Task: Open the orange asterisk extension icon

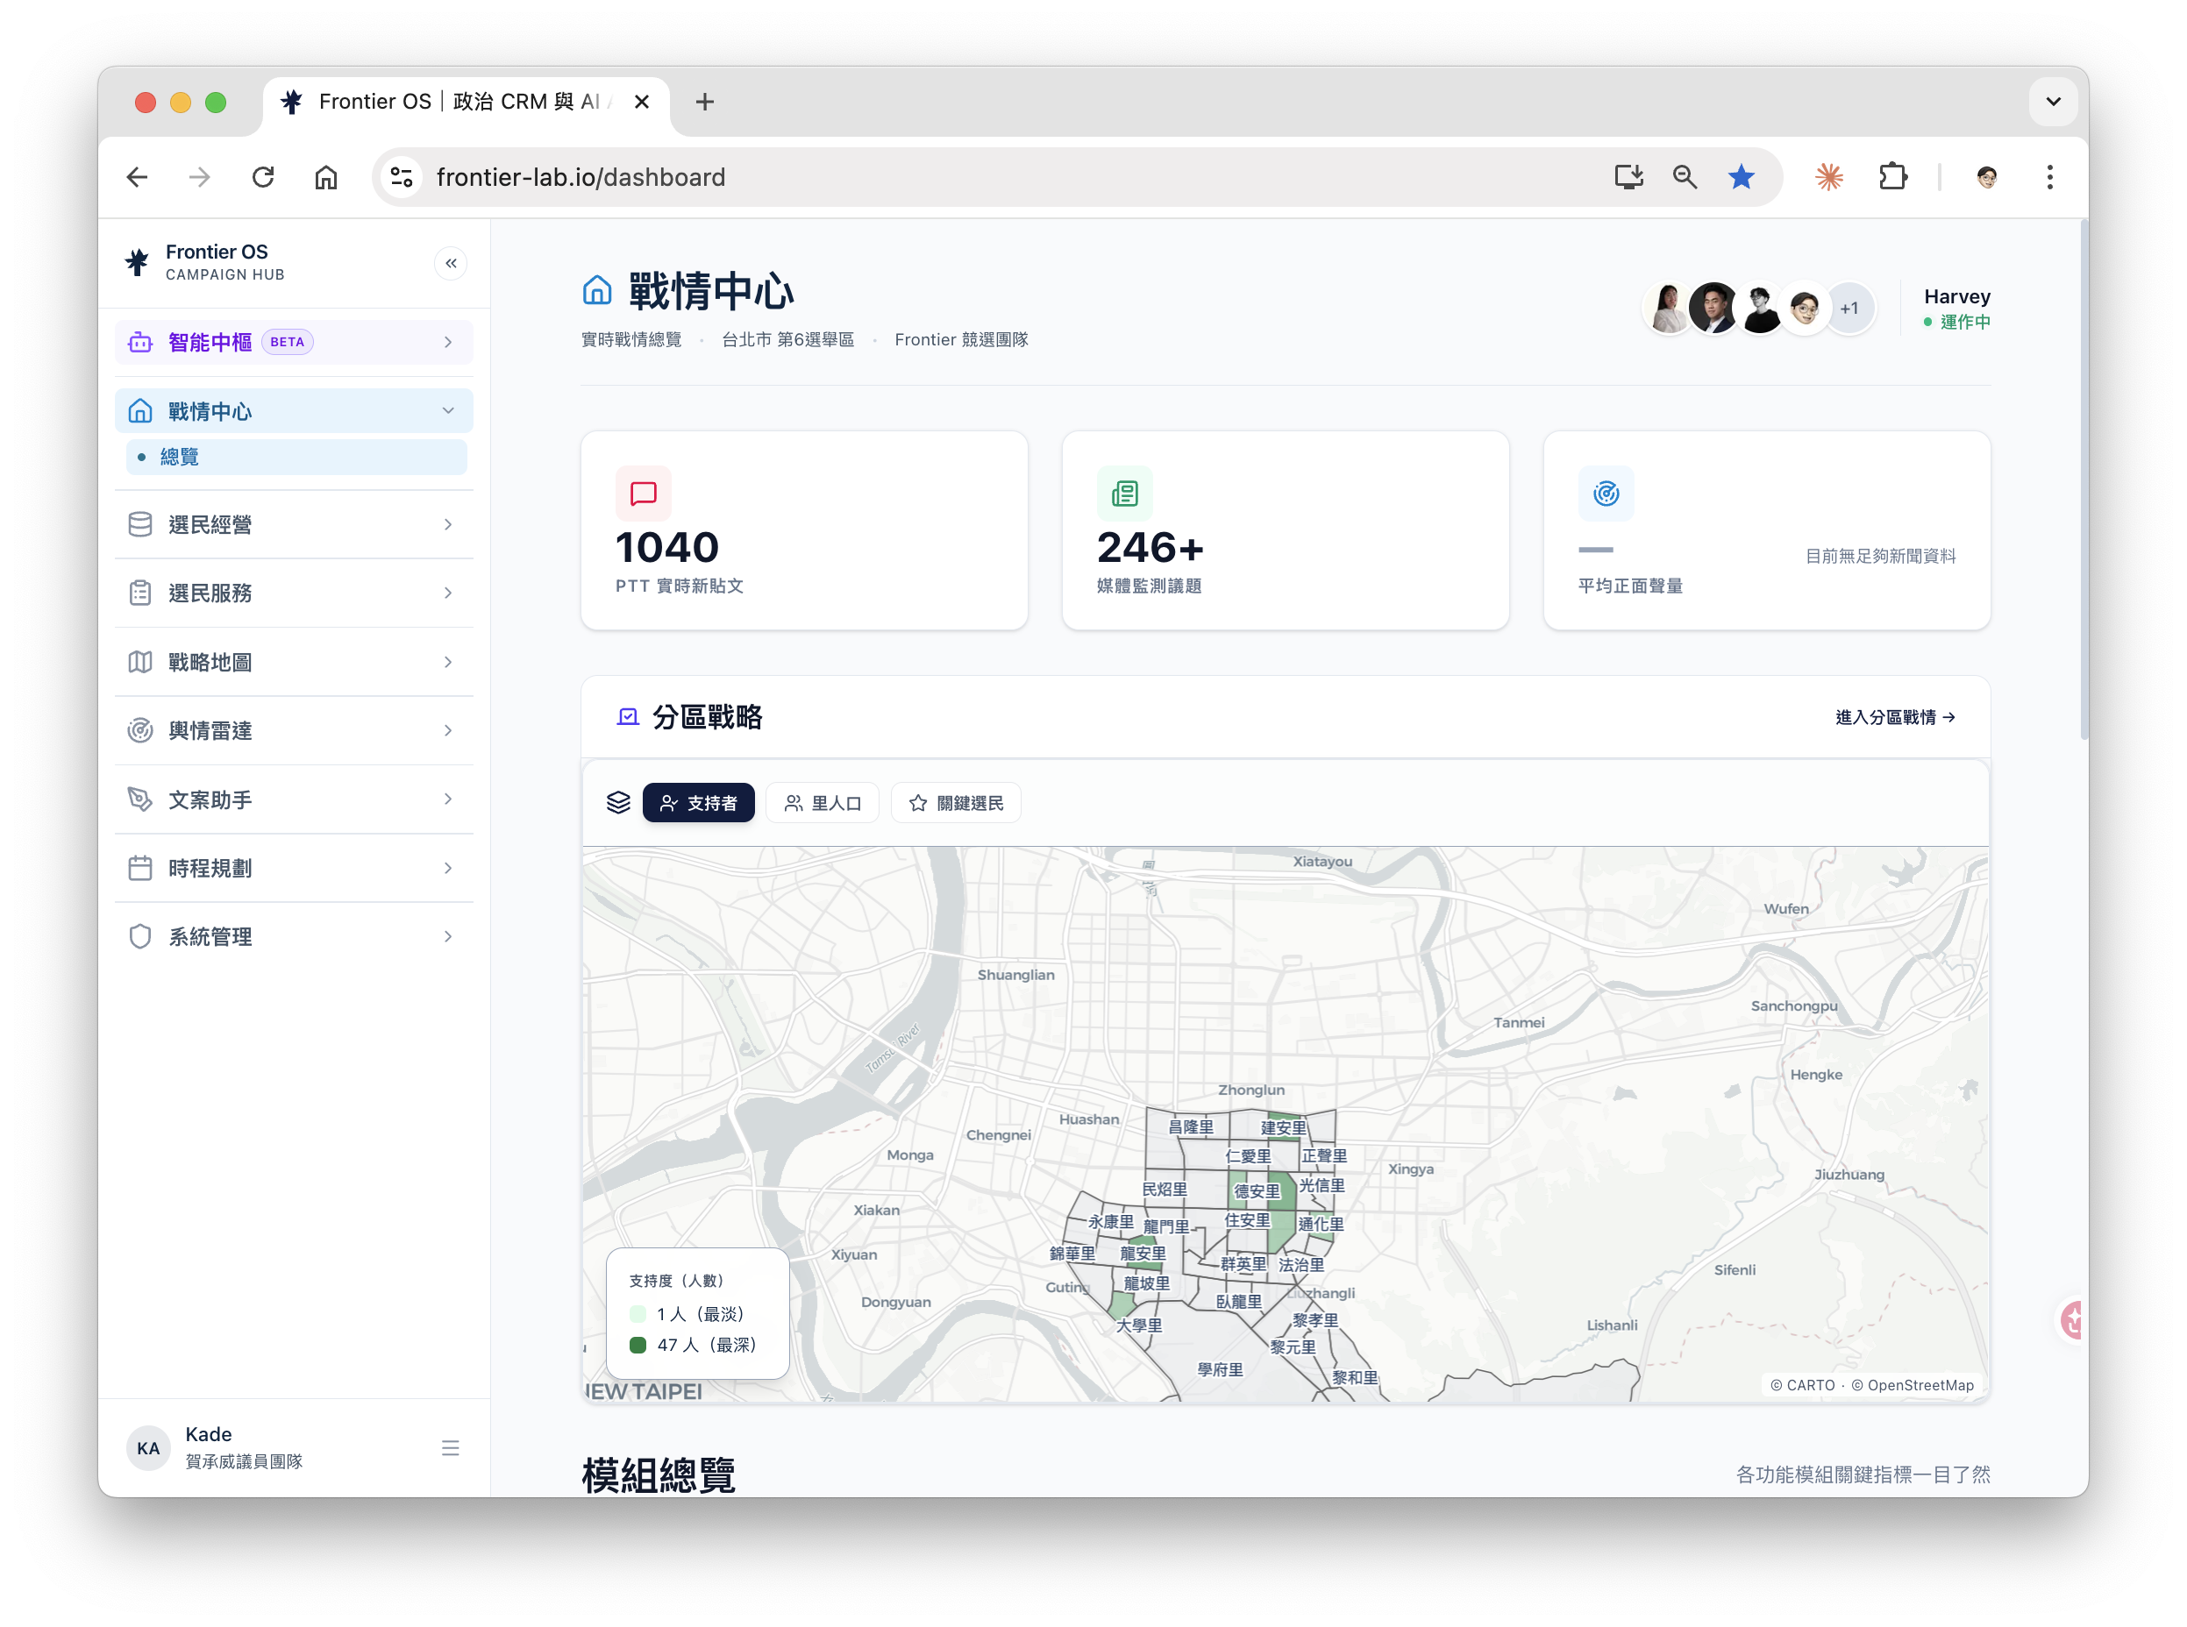Action: point(1829,177)
